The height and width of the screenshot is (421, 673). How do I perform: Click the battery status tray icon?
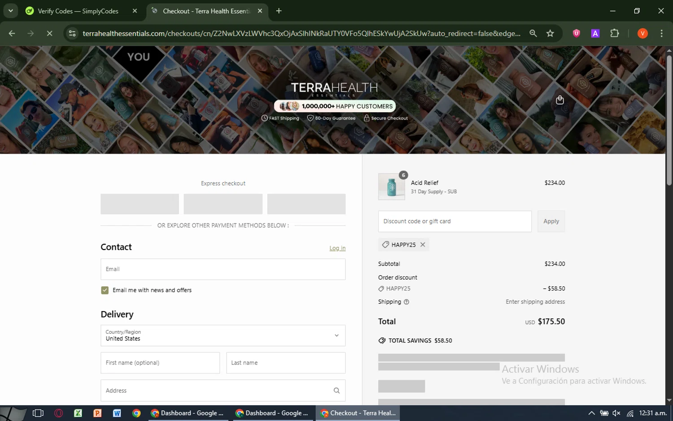pyautogui.click(x=604, y=413)
